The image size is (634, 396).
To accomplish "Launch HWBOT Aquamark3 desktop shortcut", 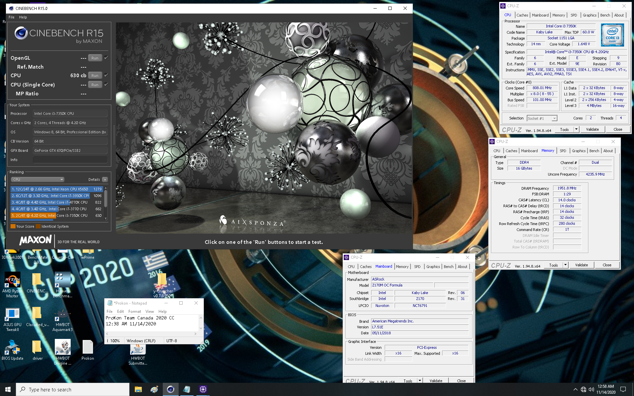I will (62, 319).
